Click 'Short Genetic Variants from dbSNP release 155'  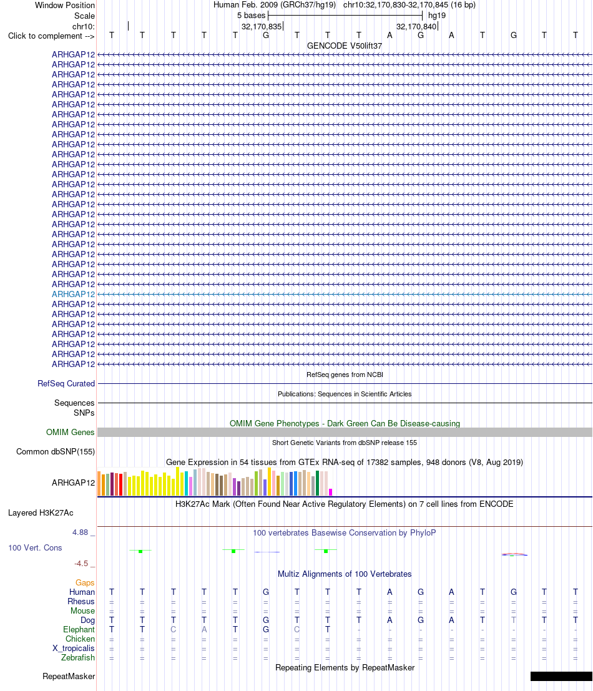345,443
